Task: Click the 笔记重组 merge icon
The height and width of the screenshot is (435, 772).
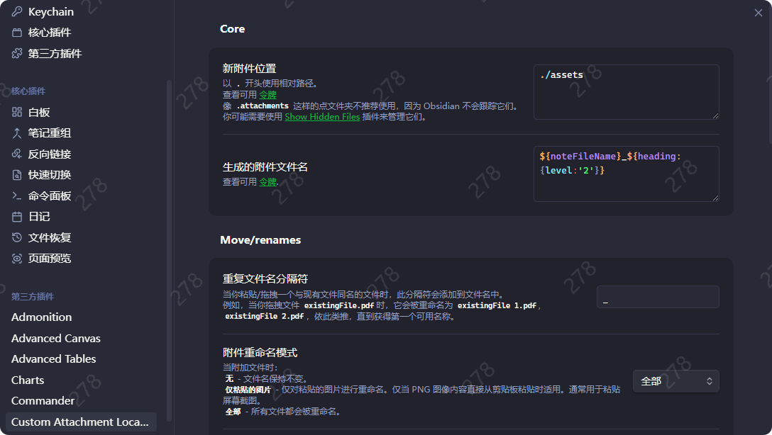Action: click(x=17, y=133)
